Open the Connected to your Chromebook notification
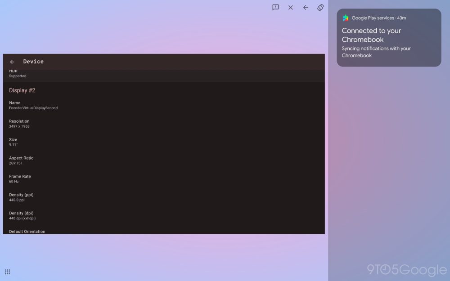The width and height of the screenshot is (450, 281). pos(371,35)
